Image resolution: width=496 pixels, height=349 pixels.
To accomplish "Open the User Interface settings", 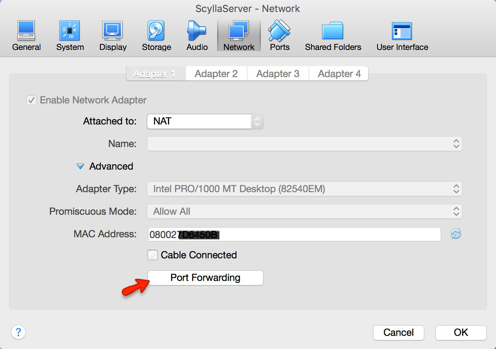I will click(x=402, y=36).
